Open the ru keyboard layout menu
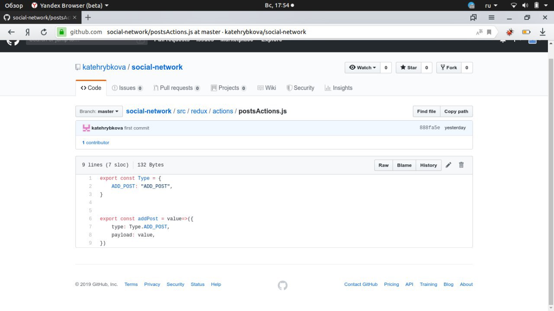554x311 pixels. [491, 6]
